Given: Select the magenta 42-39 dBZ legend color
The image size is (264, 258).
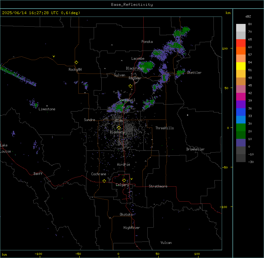Looking at the screenshot, I should (x=241, y=97).
